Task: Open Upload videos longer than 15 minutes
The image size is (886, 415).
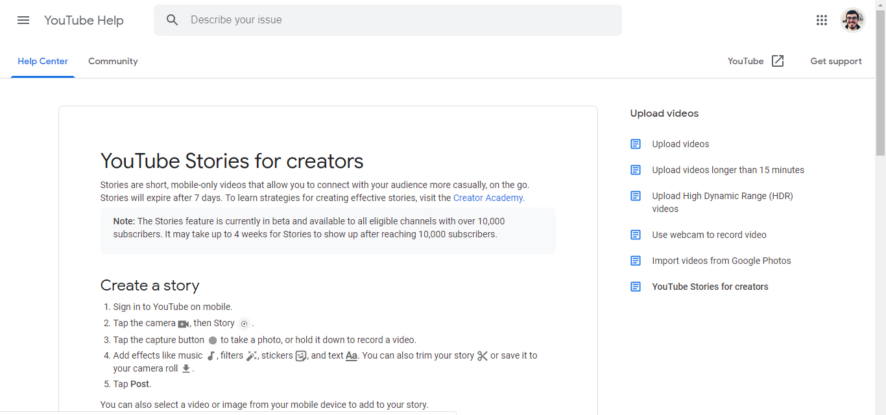Action: point(728,170)
